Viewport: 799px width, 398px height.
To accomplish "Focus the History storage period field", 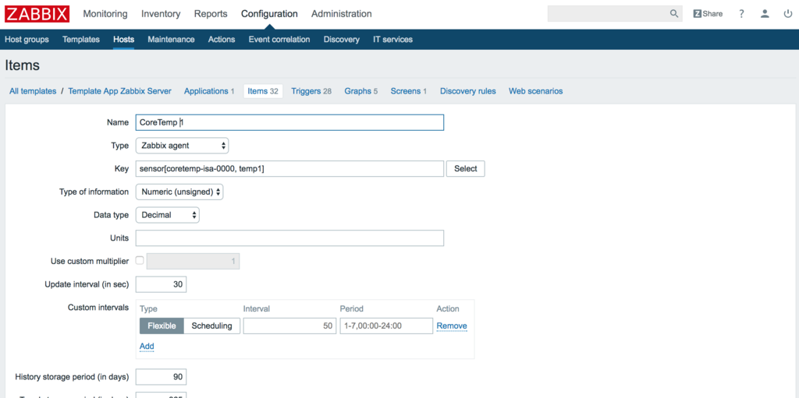I will pyautogui.click(x=161, y=377).
